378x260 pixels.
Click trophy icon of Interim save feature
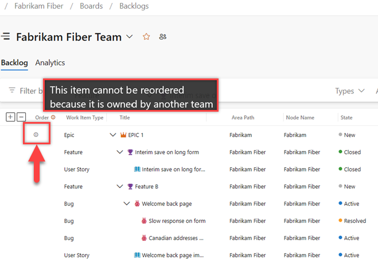click(130, 152)
